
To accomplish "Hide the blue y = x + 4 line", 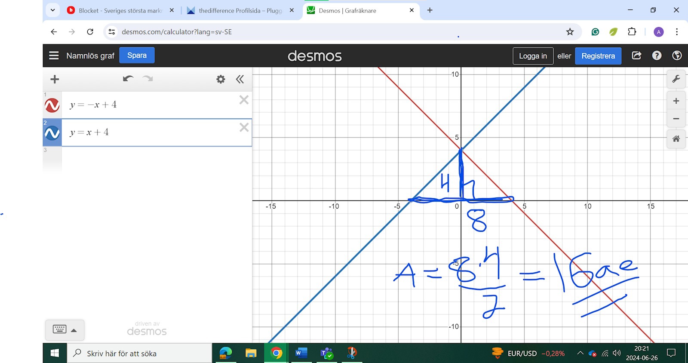I will (52, 133).
